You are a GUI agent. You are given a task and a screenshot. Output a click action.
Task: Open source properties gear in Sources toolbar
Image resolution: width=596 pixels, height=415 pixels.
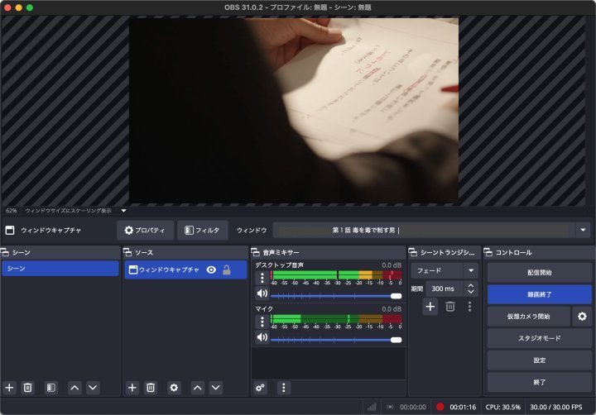click(174, 387)
